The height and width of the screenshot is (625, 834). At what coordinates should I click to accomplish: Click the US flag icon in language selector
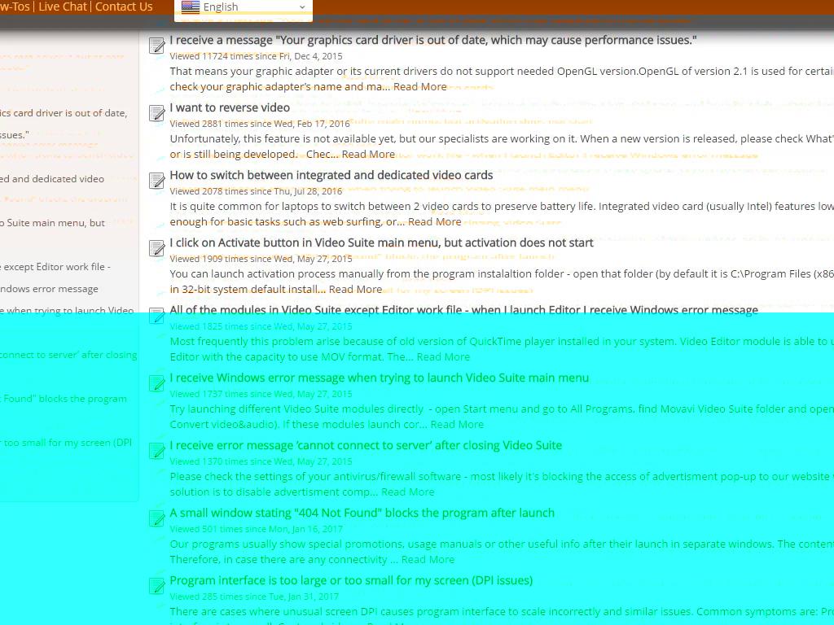tap(191, 7)
